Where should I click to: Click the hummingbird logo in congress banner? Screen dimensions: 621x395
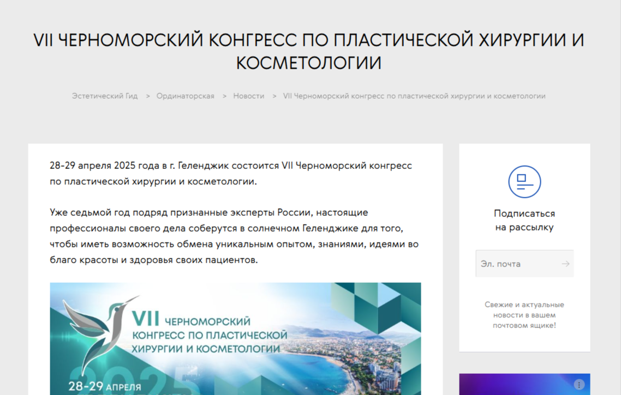[99, 330]
